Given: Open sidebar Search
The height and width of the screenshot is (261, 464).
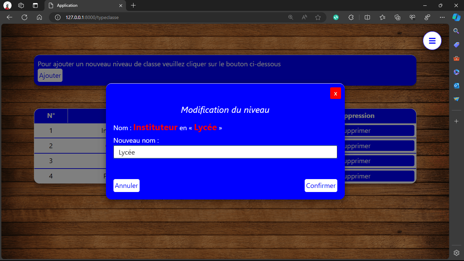Looking at the screenshot, I should (457, 31).
